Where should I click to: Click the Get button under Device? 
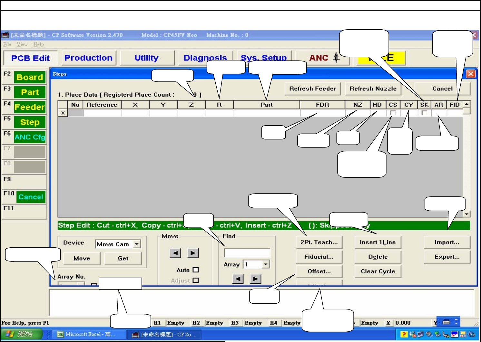click(x=123, y=258)
